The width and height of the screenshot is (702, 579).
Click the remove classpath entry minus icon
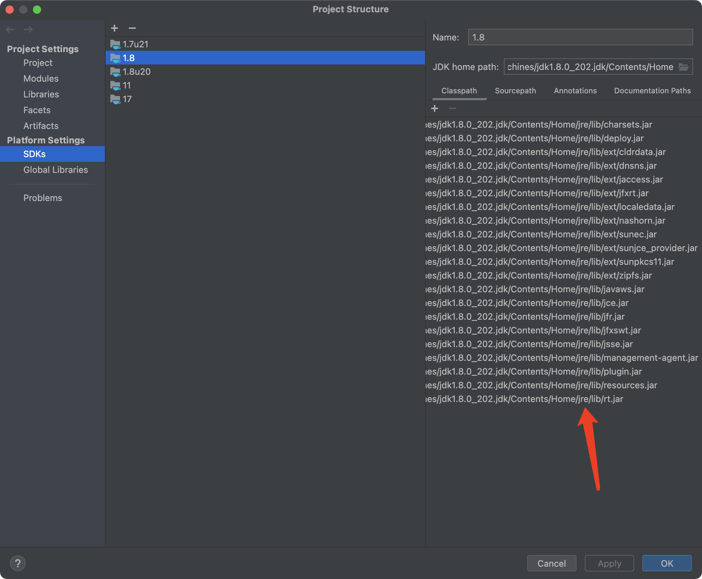coord(452,109)
